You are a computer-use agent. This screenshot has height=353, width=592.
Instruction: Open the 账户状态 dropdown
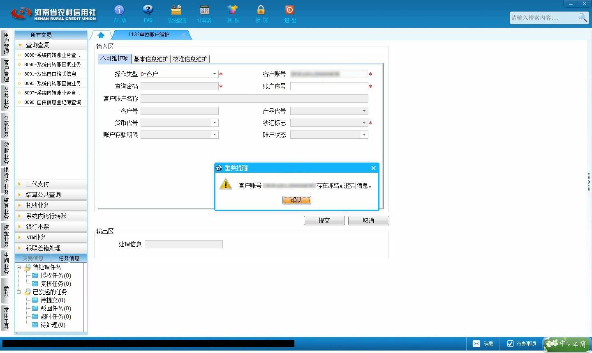pos(364,134)
